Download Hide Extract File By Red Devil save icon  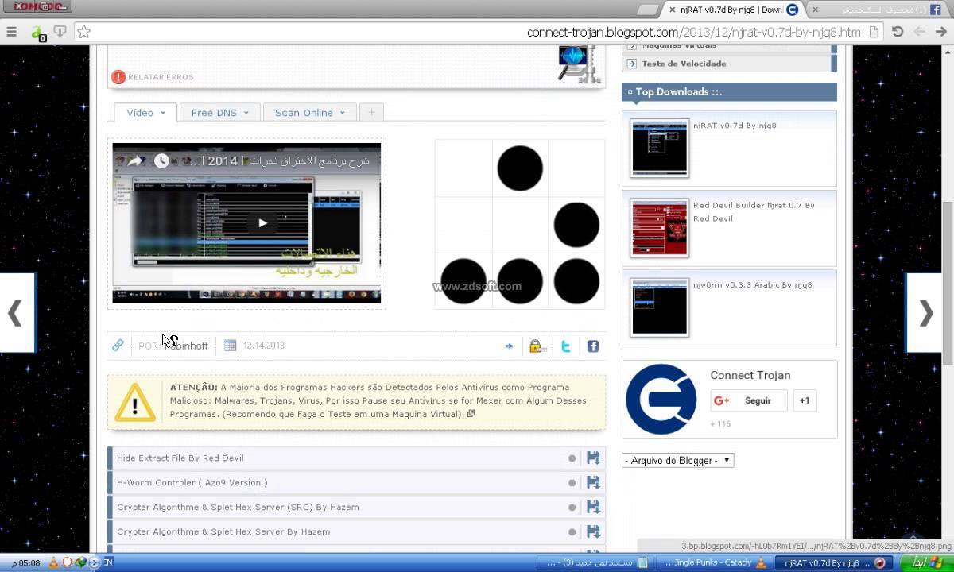593,458
